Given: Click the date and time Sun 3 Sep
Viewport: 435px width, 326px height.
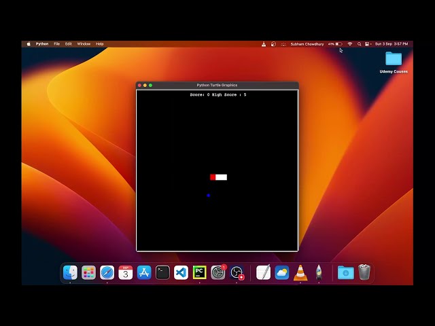Looking at the screenshot, I should [x=391, y=43].
